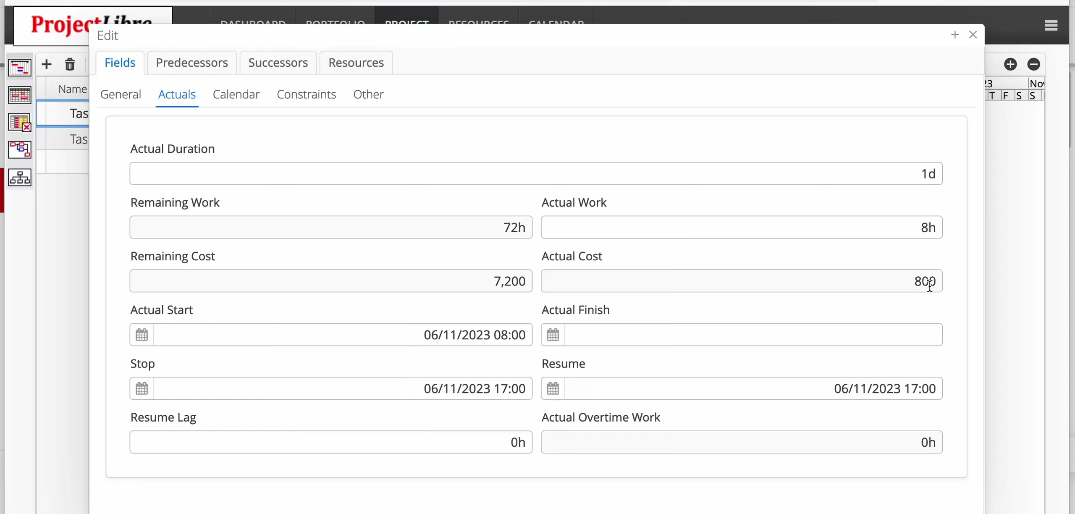1075x514 pixels.
Task: Close the Edit dialog
Action: (x=973, y=34)
